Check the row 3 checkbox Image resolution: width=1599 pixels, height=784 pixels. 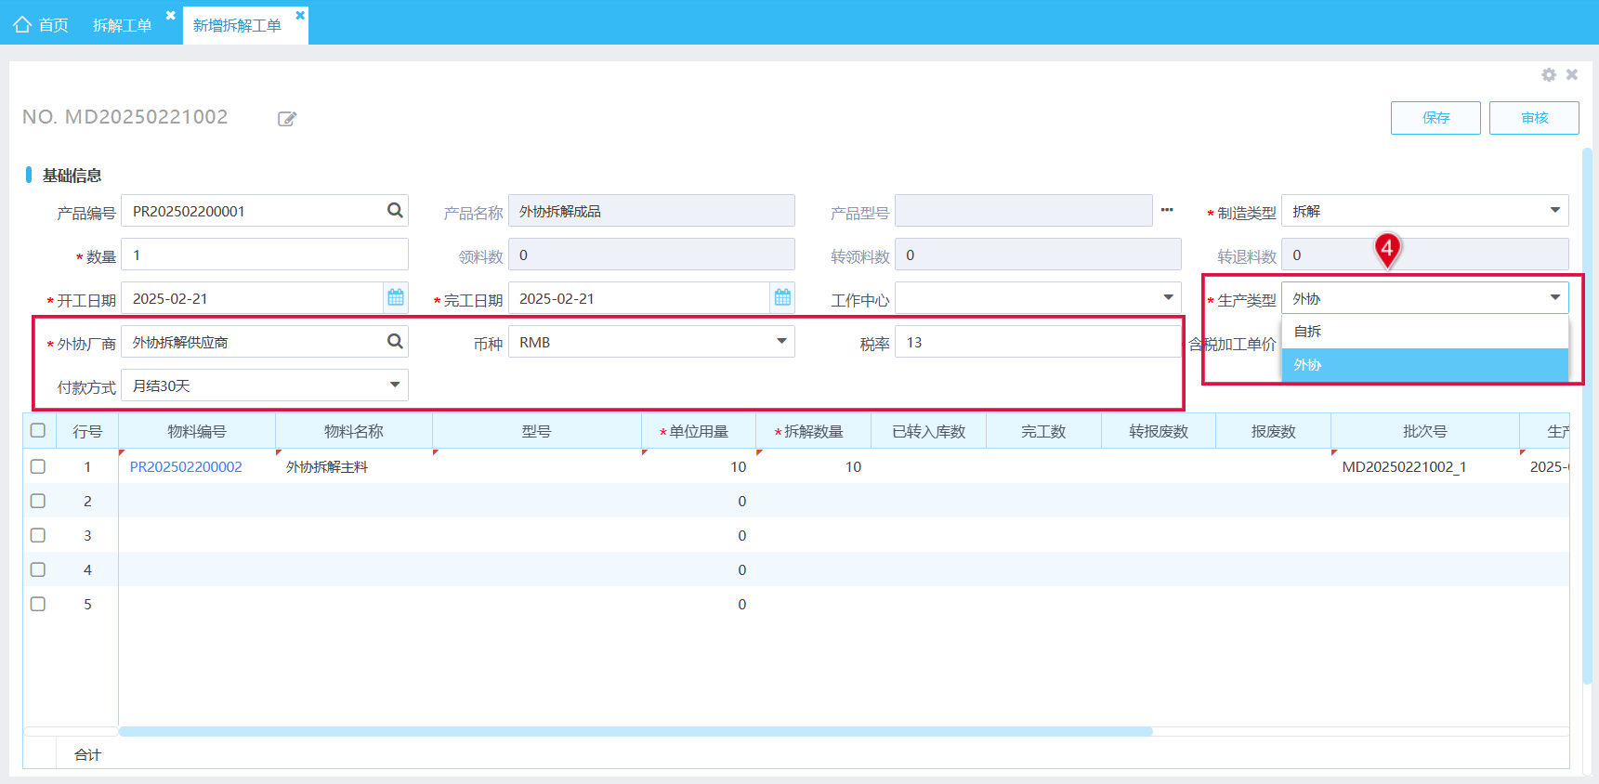tap(38, 535)
